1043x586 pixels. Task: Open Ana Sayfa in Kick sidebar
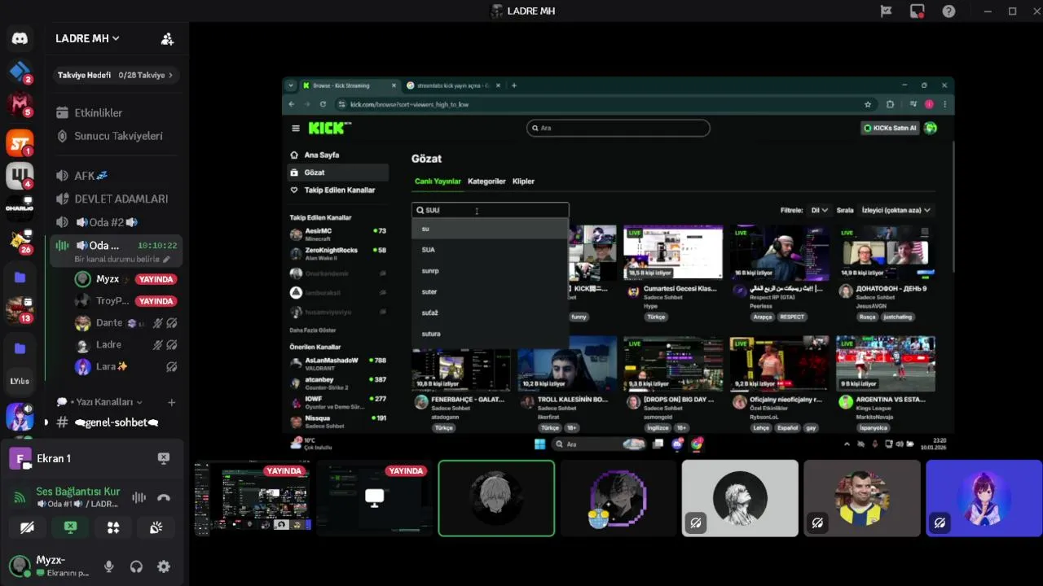[x=322, y=155]
